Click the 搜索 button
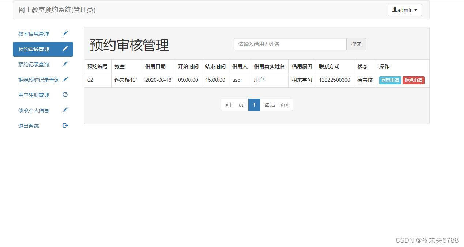The width and height of the screenshot is (464, 247). (x=356, y=44)
